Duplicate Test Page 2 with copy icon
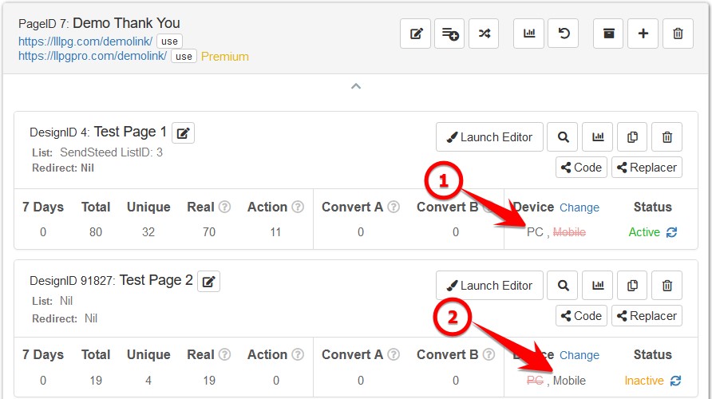 coord(632,286)
